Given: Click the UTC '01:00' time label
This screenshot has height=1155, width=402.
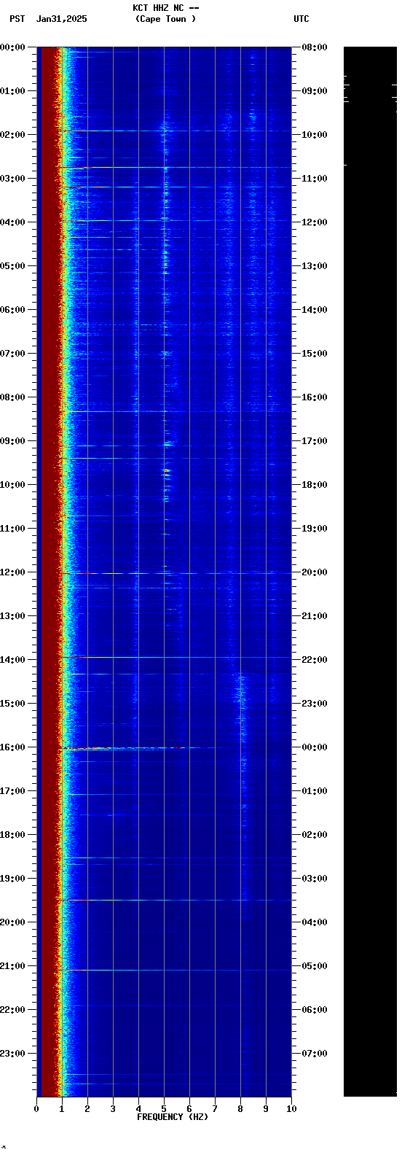Looking at the screenshot, I should [315, 791].
